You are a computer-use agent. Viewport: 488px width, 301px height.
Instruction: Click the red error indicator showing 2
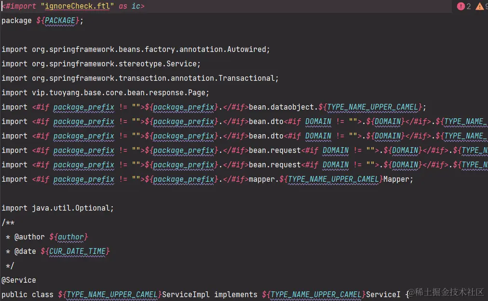tap(463, 6)
